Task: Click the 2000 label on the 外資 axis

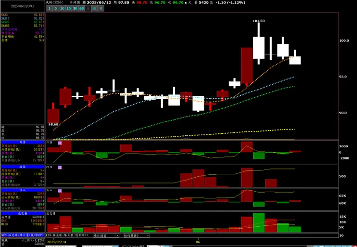Action: [343, 146]
